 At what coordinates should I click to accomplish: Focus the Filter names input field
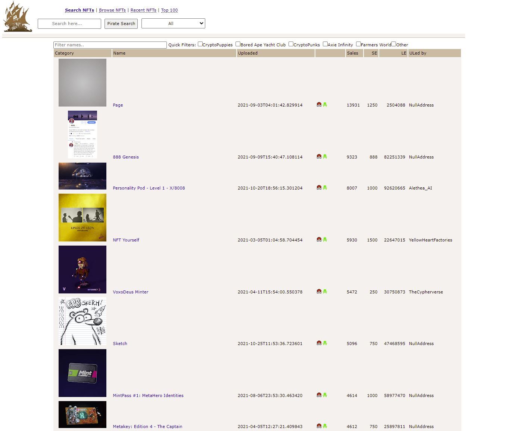(110, 45)
